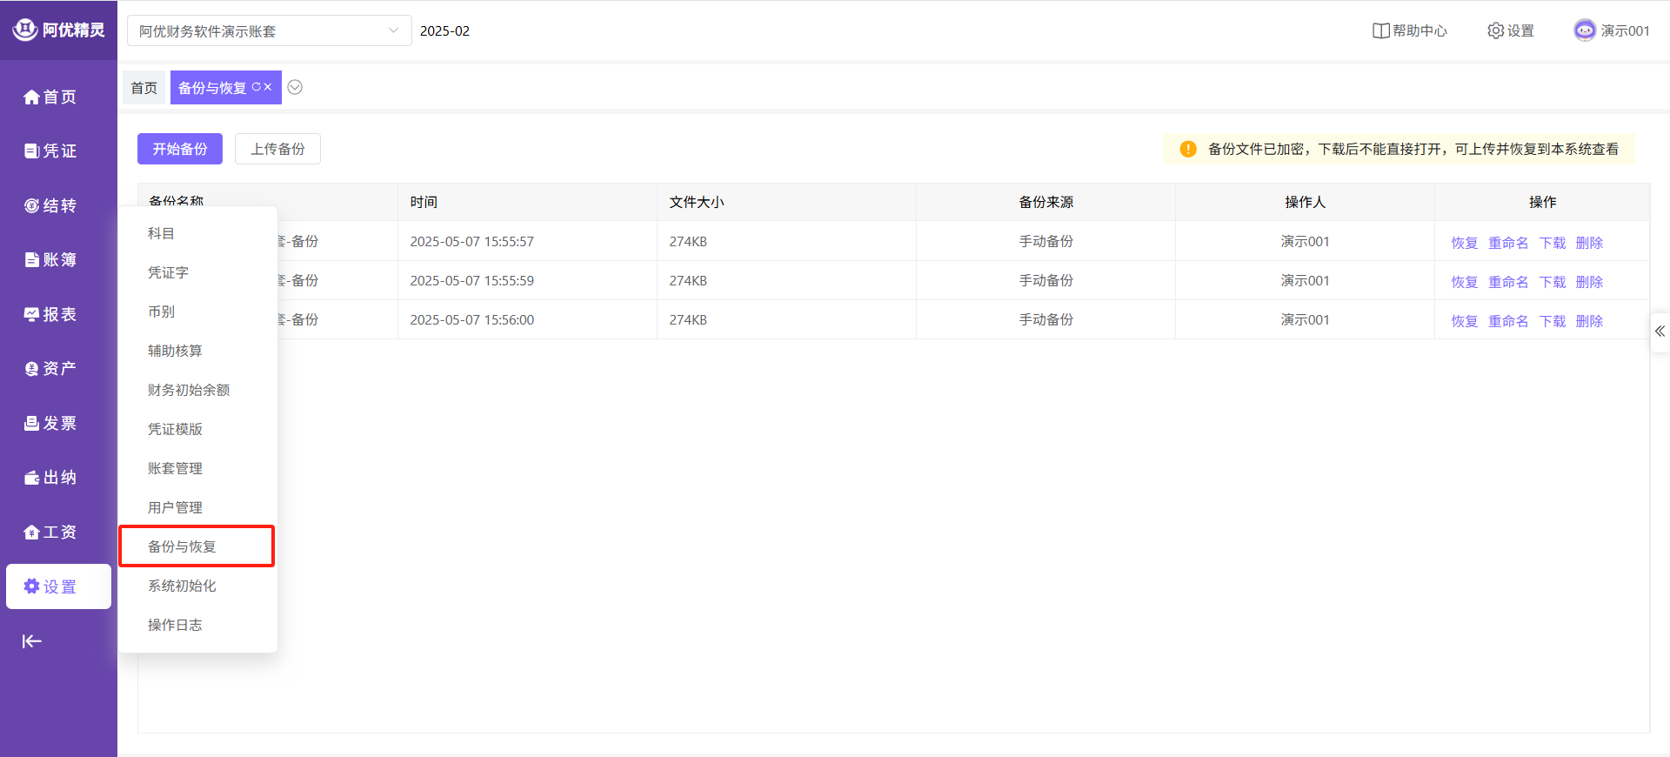Close the 备份与恢复 tab
Screen dimensions: 1670x757
(x=268, y=87)
